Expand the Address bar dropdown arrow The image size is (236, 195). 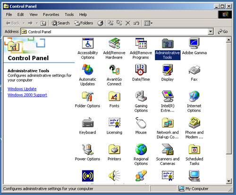[211, 31]
